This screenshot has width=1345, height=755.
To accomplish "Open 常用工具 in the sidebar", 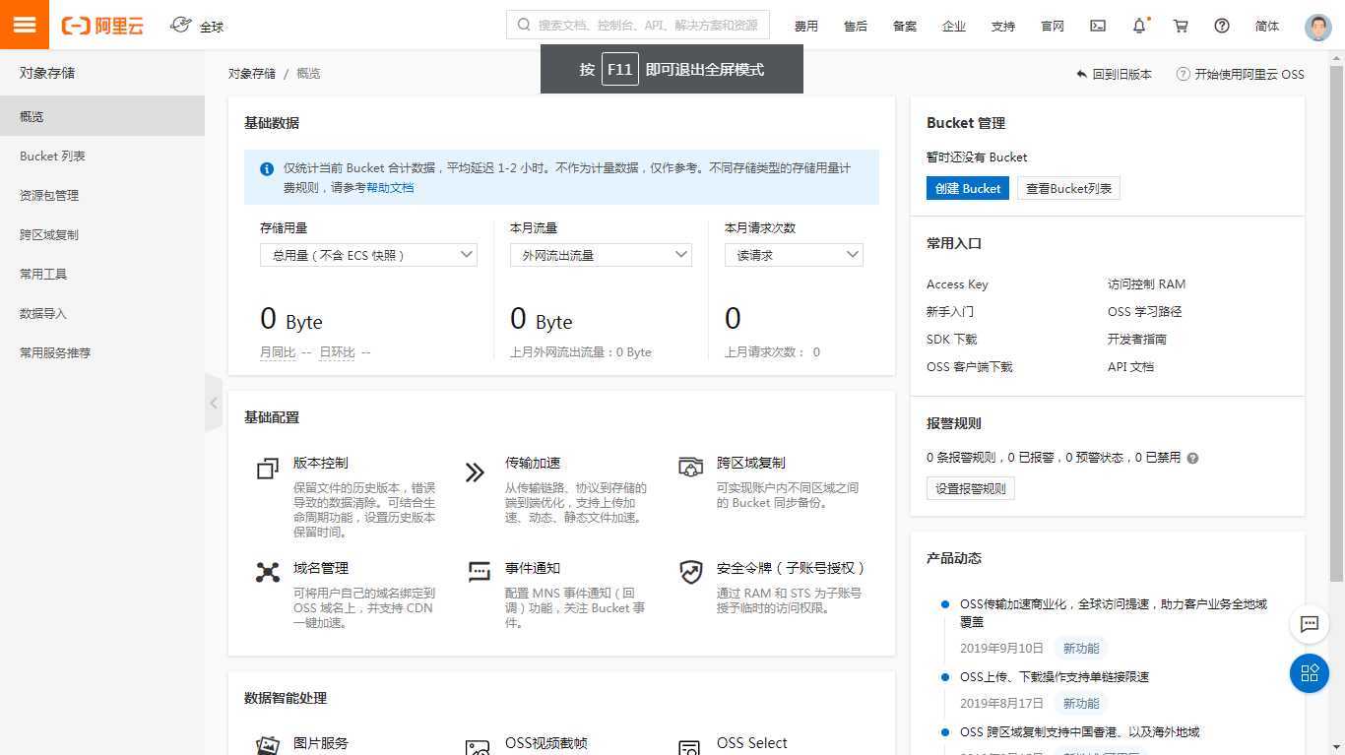I will [x=102, y=274].
